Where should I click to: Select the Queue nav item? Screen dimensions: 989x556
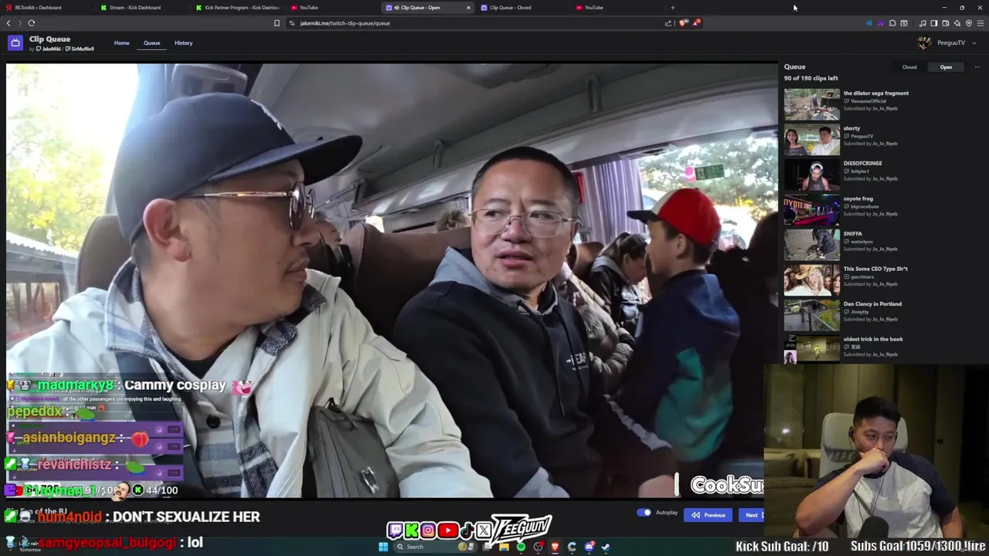151,43
